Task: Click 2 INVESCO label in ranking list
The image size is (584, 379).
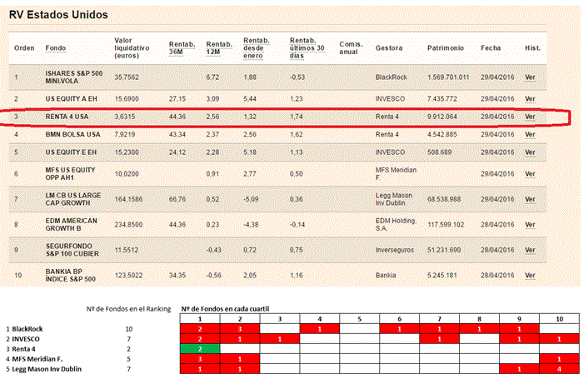Action: pos(22,339)
